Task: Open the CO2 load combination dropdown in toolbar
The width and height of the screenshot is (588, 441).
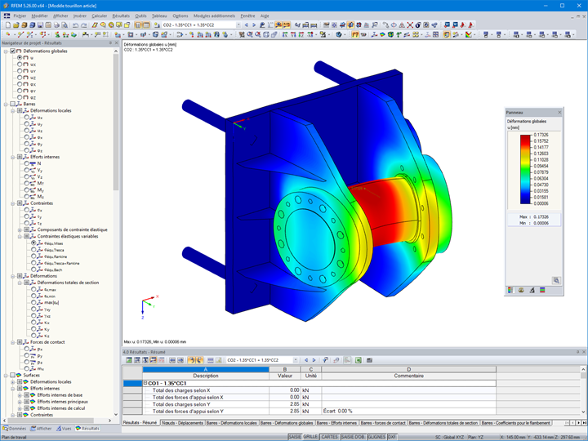Action: (238, 25)
